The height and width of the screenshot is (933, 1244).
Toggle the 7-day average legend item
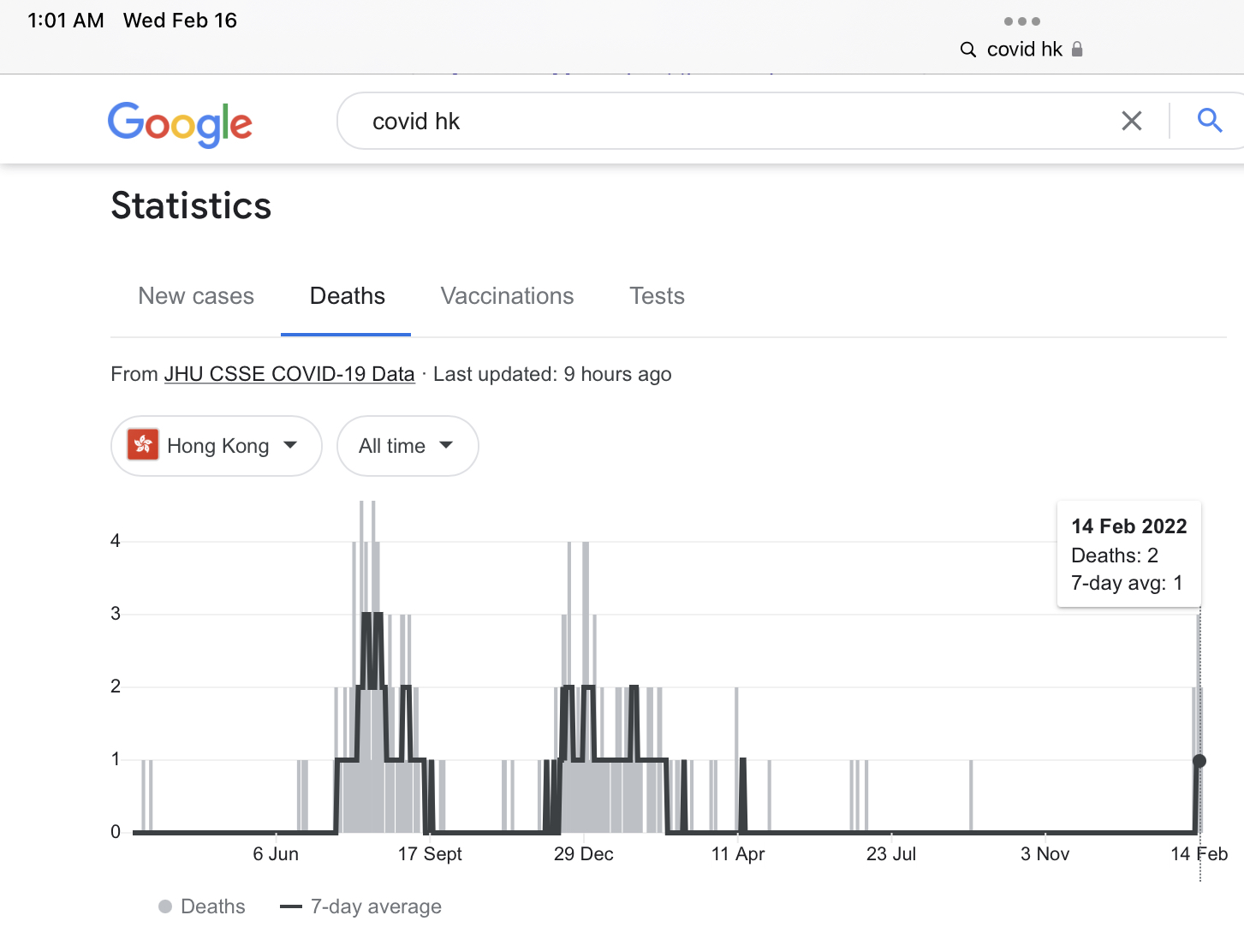[361, 906]
